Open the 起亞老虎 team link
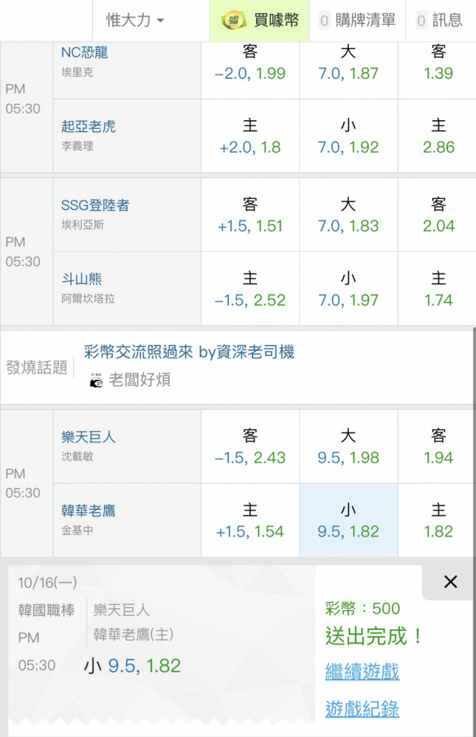476x737 pixels. [x=89, y=127]
